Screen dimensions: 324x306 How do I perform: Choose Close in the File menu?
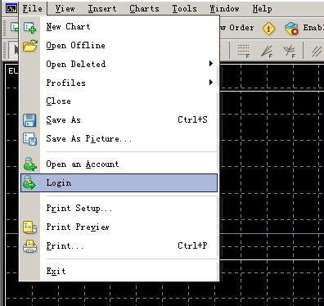coord(119,101)
